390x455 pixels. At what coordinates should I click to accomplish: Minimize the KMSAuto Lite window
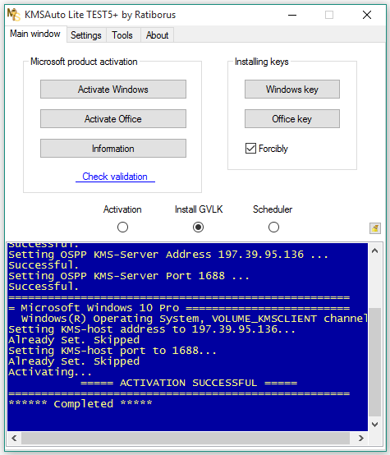(x=292, y=15)
